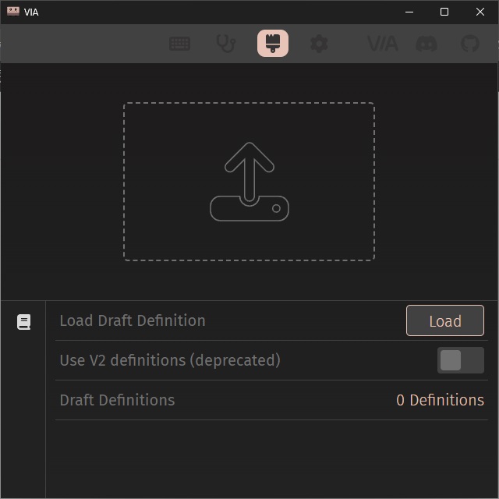Click the Use V2 definitions (deprecated) text

point(170,360)
